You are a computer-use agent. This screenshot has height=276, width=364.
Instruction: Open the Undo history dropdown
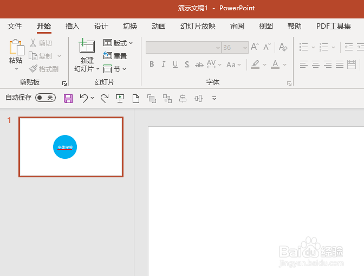coord(93,98)
